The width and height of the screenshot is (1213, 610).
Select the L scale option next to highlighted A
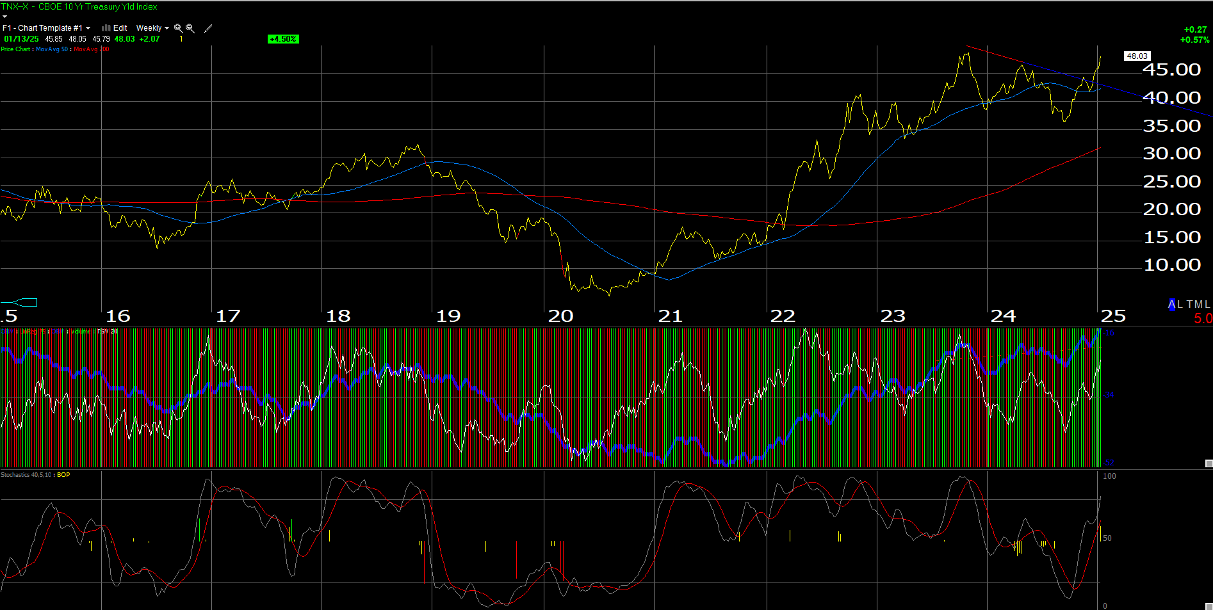[1179, 305]
